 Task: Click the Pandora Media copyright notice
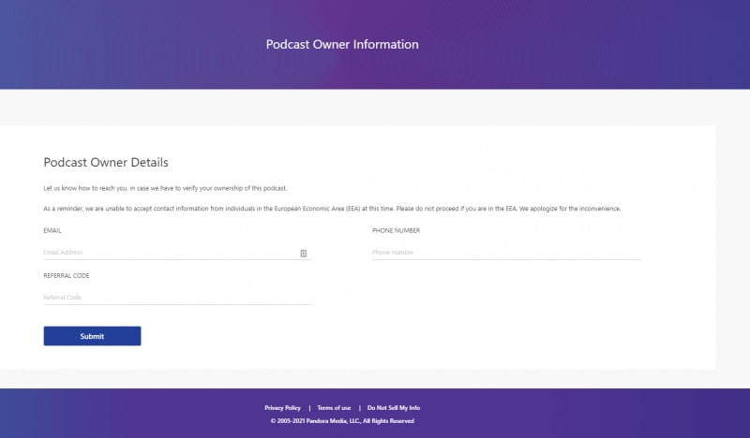click(342, 421)
